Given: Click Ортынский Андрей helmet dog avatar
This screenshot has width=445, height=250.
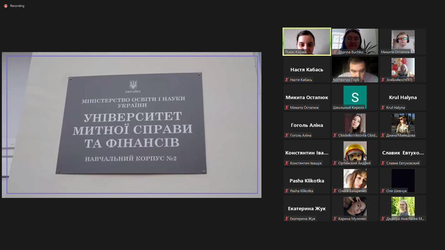Looking at the screenshot, I should 355,152.
